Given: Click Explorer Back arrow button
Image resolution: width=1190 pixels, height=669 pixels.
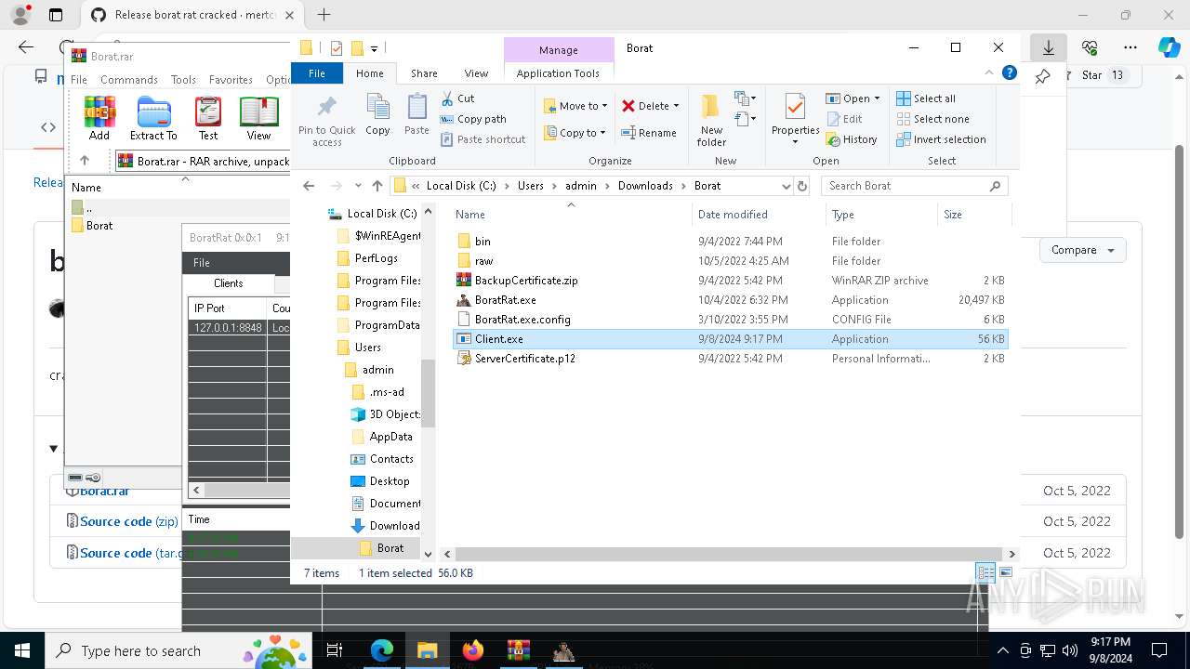Looking at the screenshot, I should 309,186.
